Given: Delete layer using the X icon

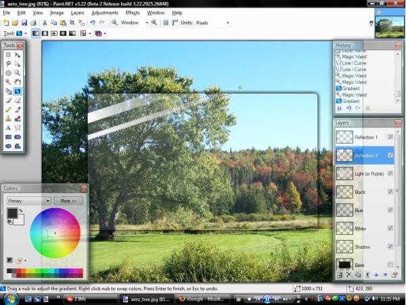Looking at the screenshot, I should pos(349,275).
